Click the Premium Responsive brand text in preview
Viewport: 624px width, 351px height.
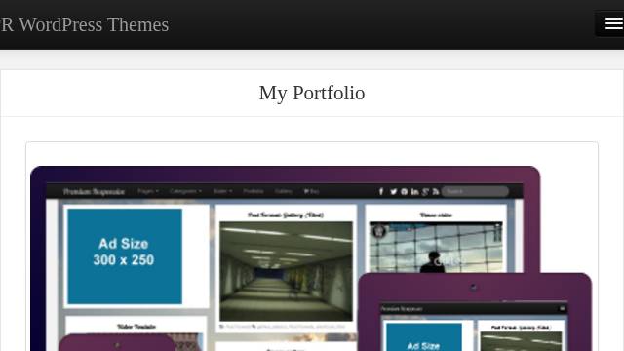coord(94,192)
